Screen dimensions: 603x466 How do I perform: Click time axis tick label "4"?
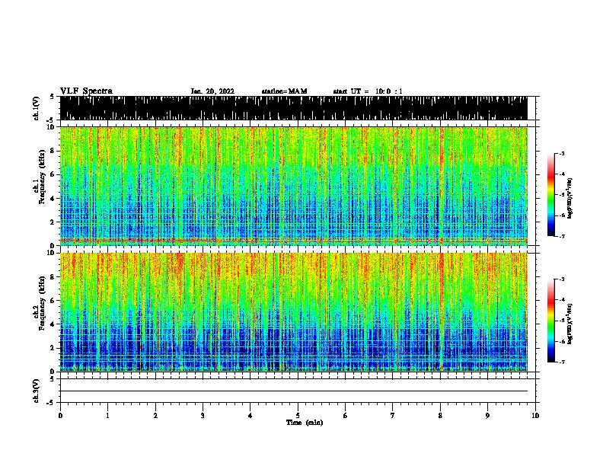(250, 416)
